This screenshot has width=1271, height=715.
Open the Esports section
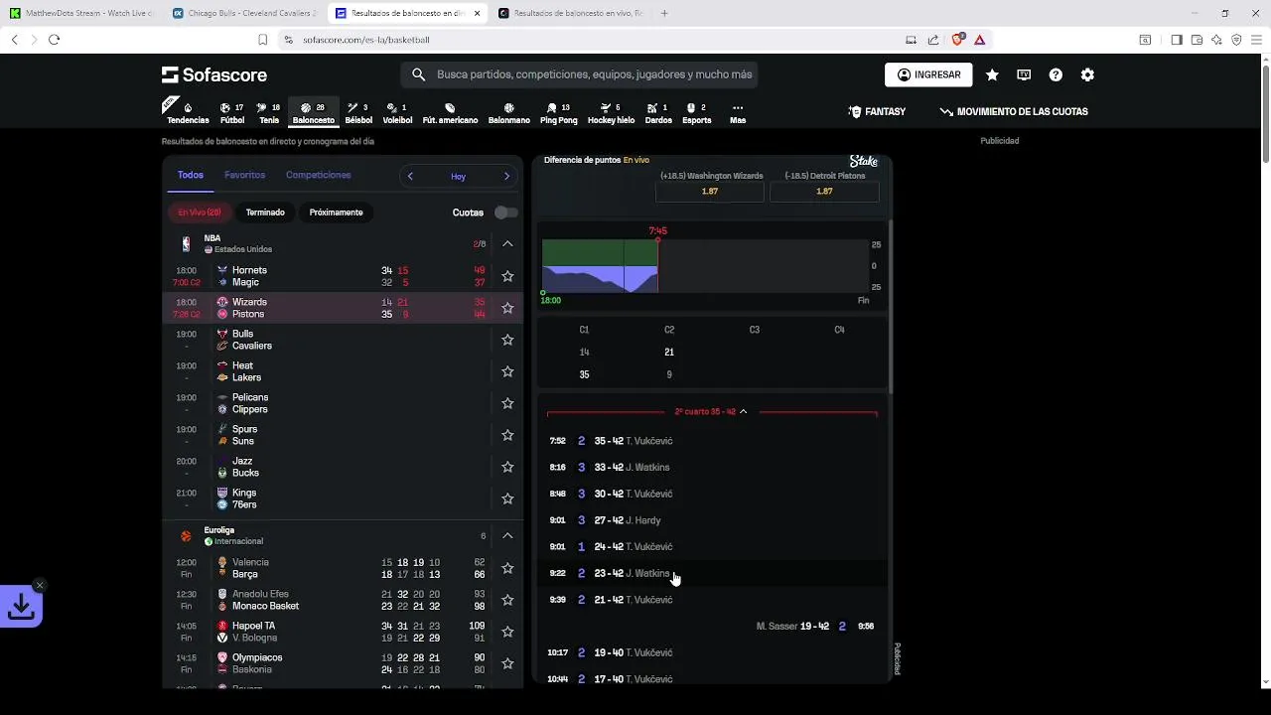pos(696,113)
